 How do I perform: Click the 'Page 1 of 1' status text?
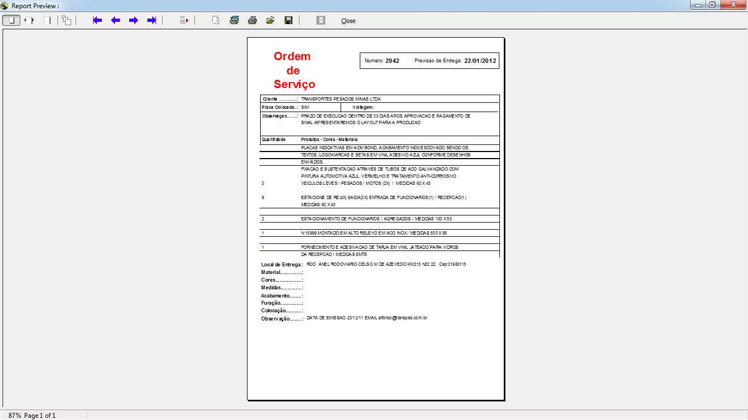pyautogui.click(x=40, y=416)
